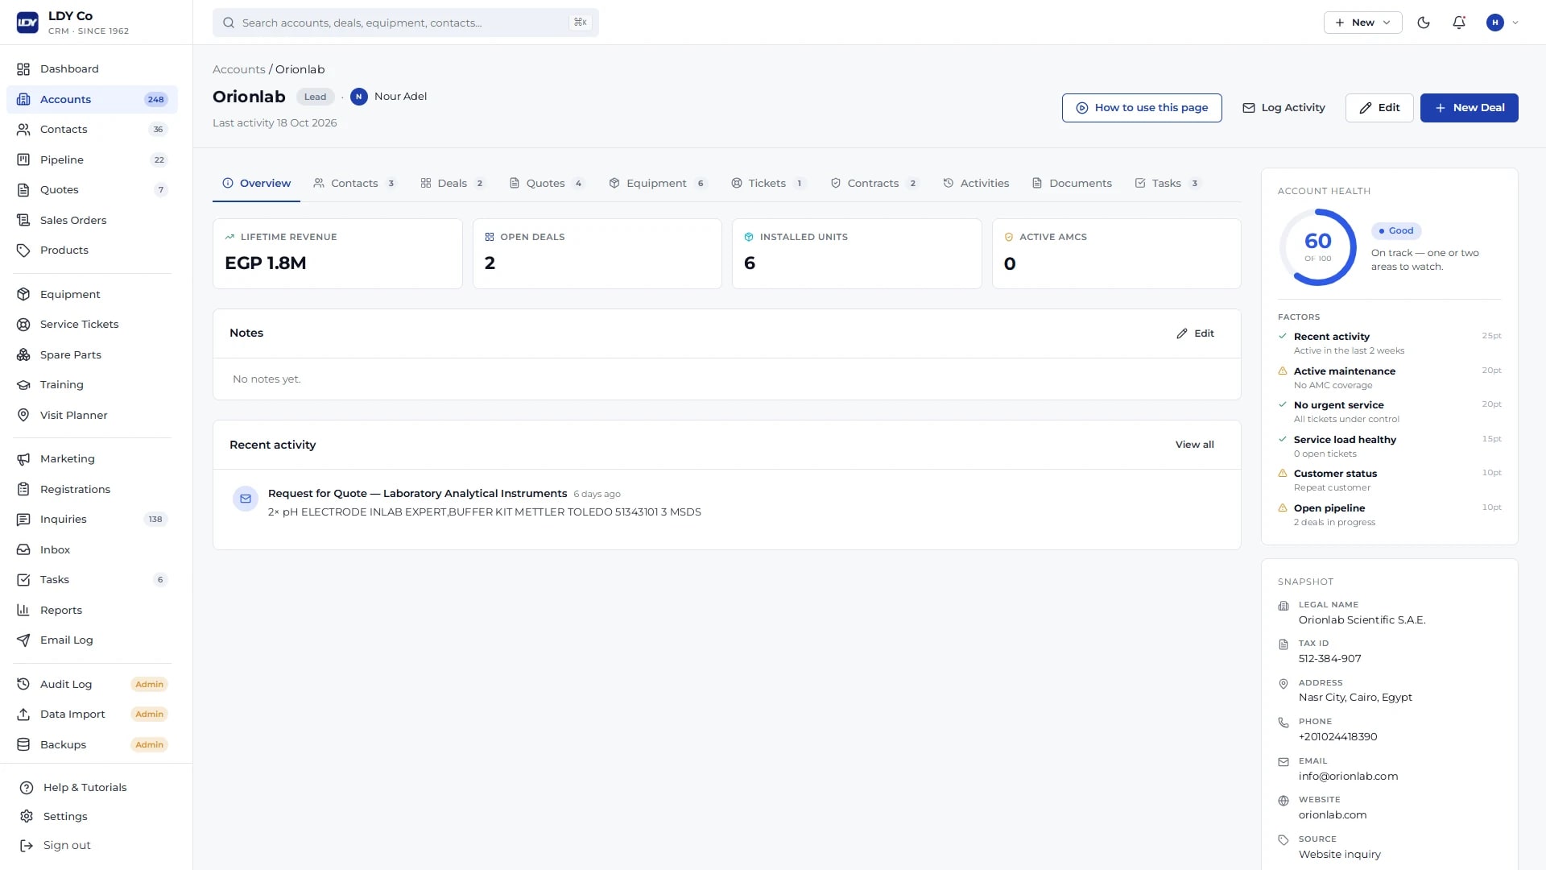
Task: Click account health score ring
Action: pyautogui.click(x=1318, y=247)
